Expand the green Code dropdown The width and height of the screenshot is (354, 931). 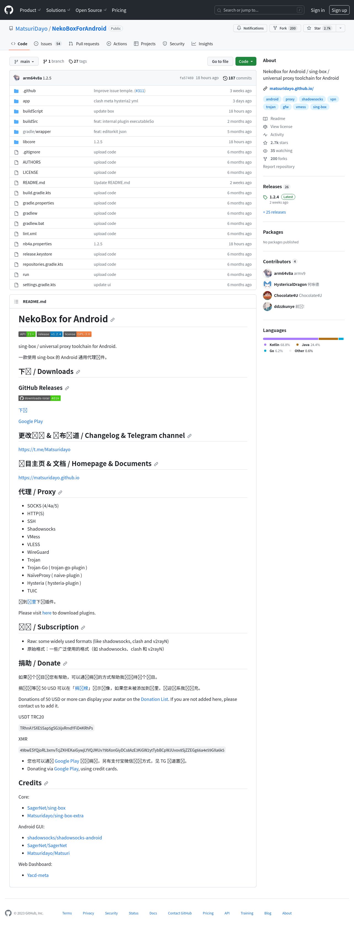[246, 62]
